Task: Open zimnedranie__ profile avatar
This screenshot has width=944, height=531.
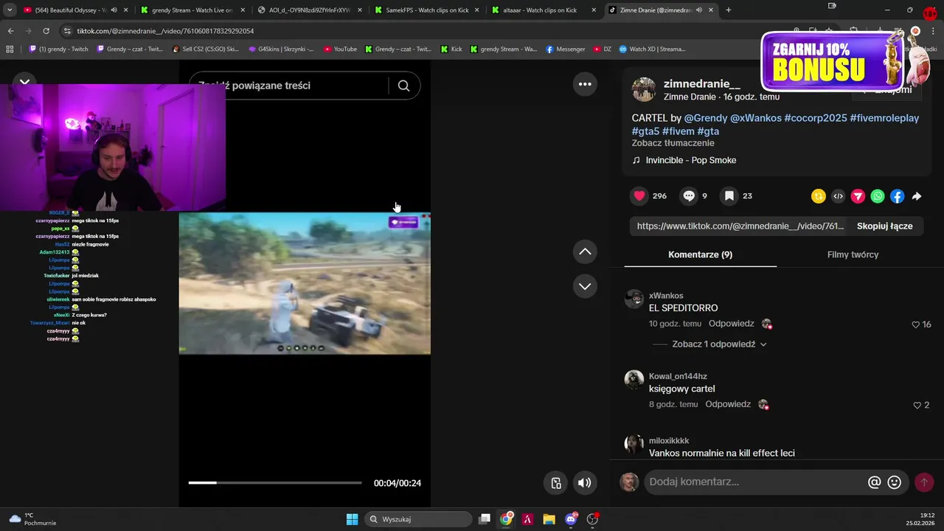Action: point(644,89)
